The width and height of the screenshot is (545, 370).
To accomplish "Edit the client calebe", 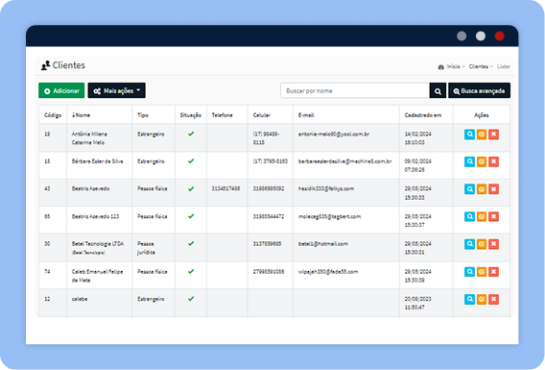I will (x=482, y=299).
